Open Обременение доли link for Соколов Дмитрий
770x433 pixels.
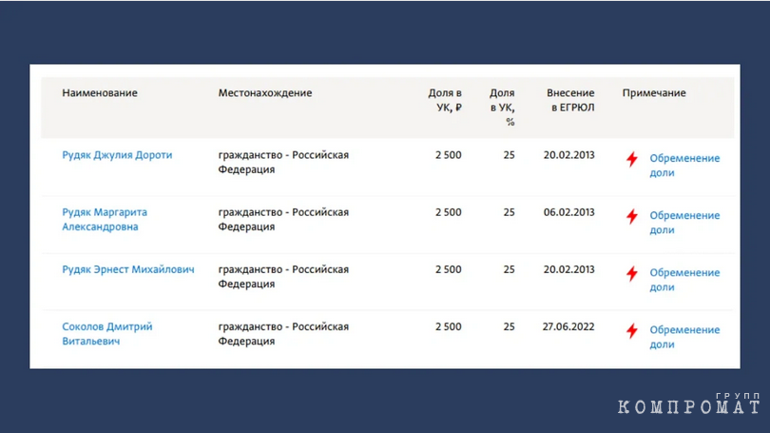pyautogui.click(x=684, y=337)
